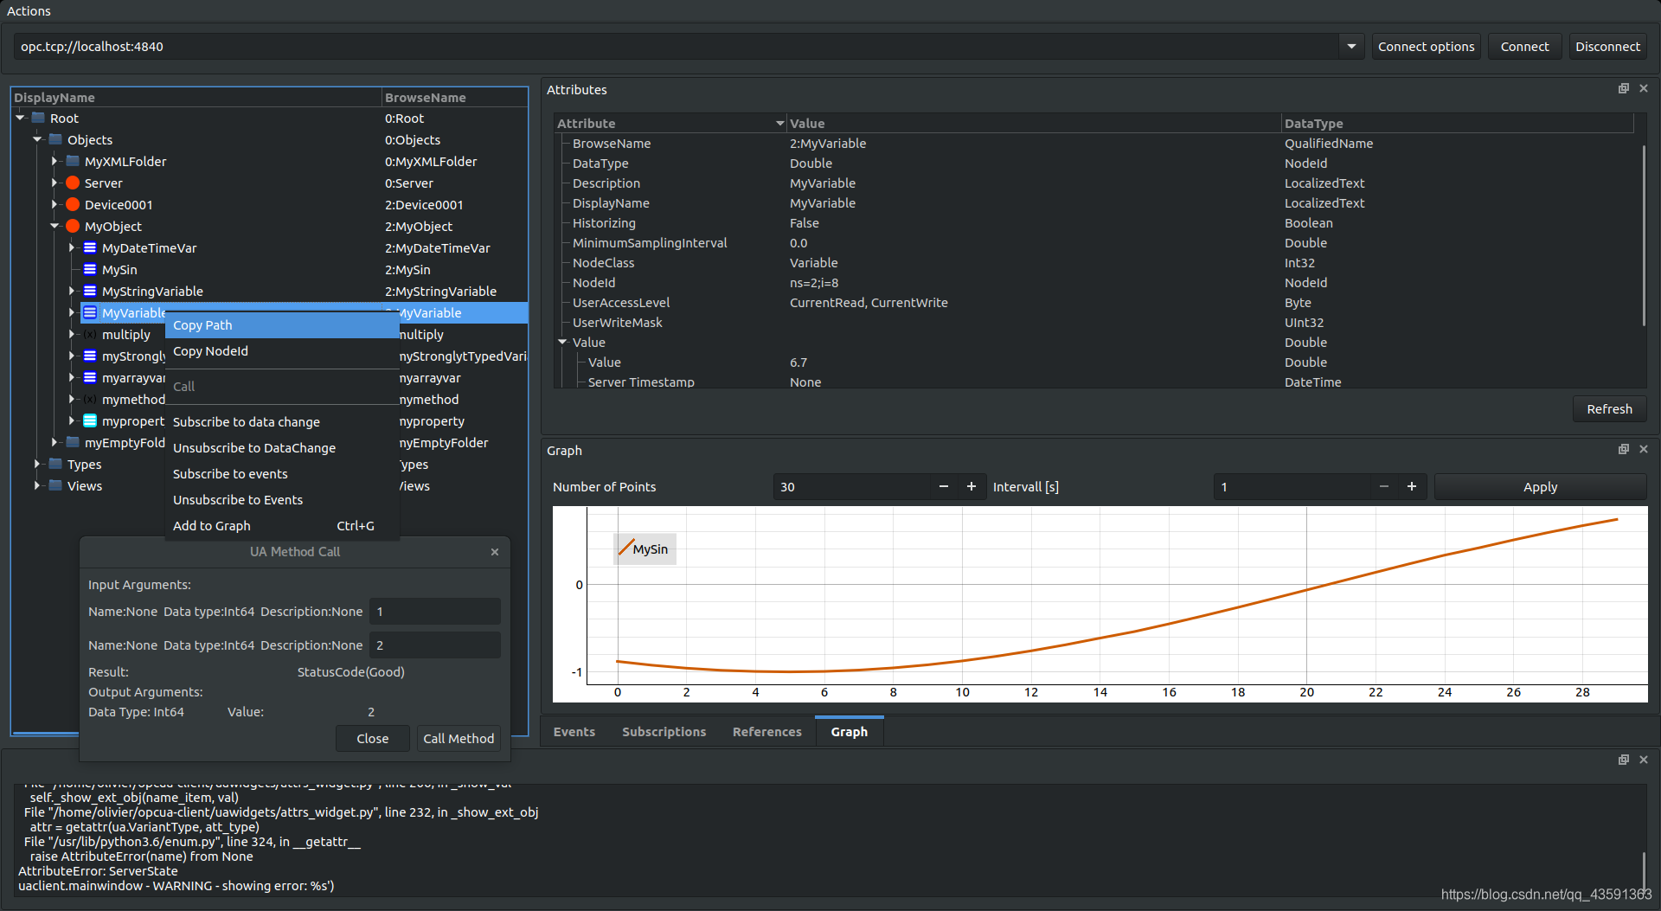
Task: Float the Graph panel using its dock icon
Action: (x=1623, y=450)
